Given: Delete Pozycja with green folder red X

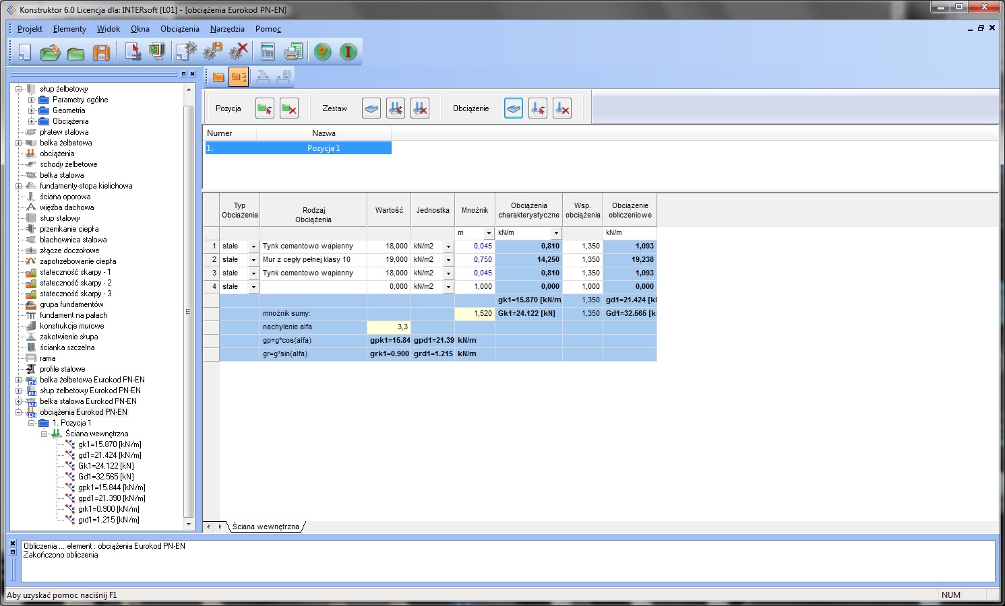Looking at the screenshot, I should pos(289,108).
